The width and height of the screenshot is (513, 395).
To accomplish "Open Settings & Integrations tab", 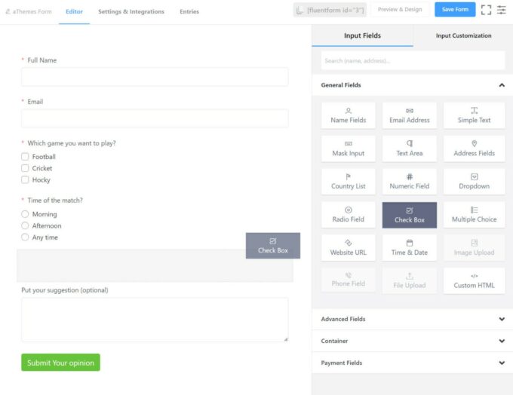I will pyautogui.click(x=131, y=11).
